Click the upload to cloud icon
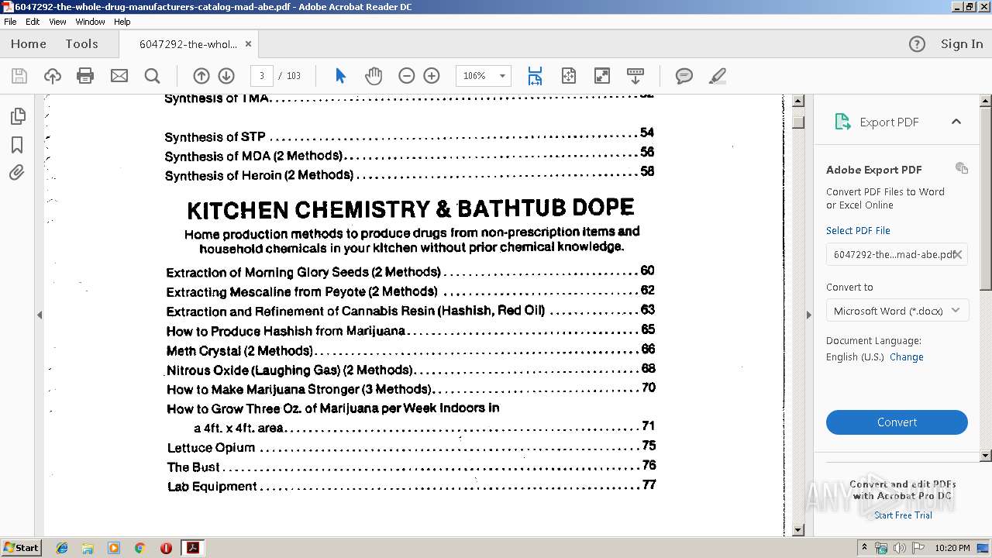This screenshot has width=992, height=558. coord(53,76)
